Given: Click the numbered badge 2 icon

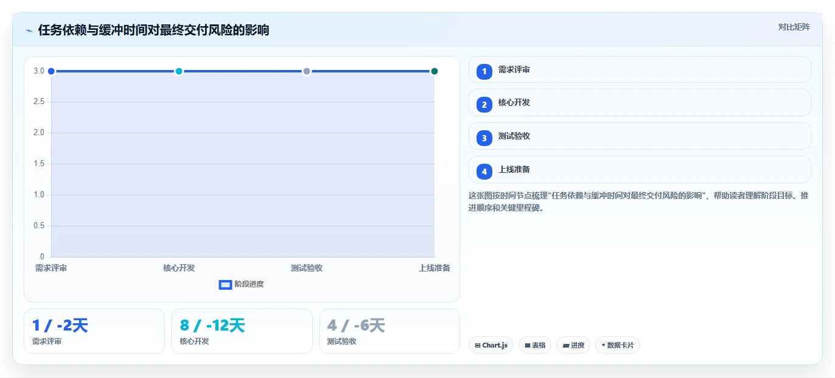Looking at the screenshot, I should (484, 105).
